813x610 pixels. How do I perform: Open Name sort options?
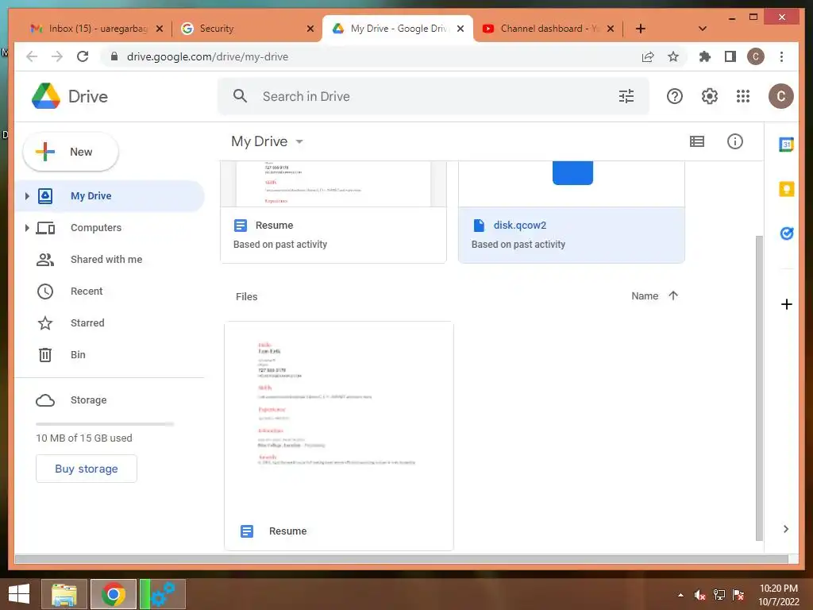645,295
